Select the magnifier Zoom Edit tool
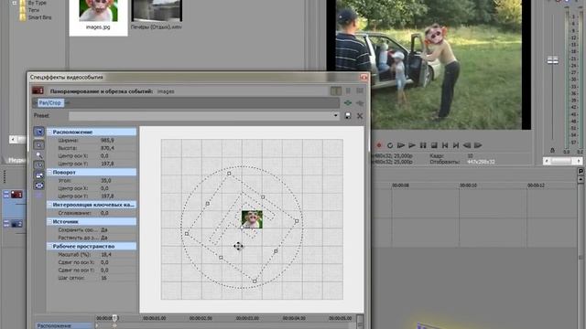 pos(38,155)
